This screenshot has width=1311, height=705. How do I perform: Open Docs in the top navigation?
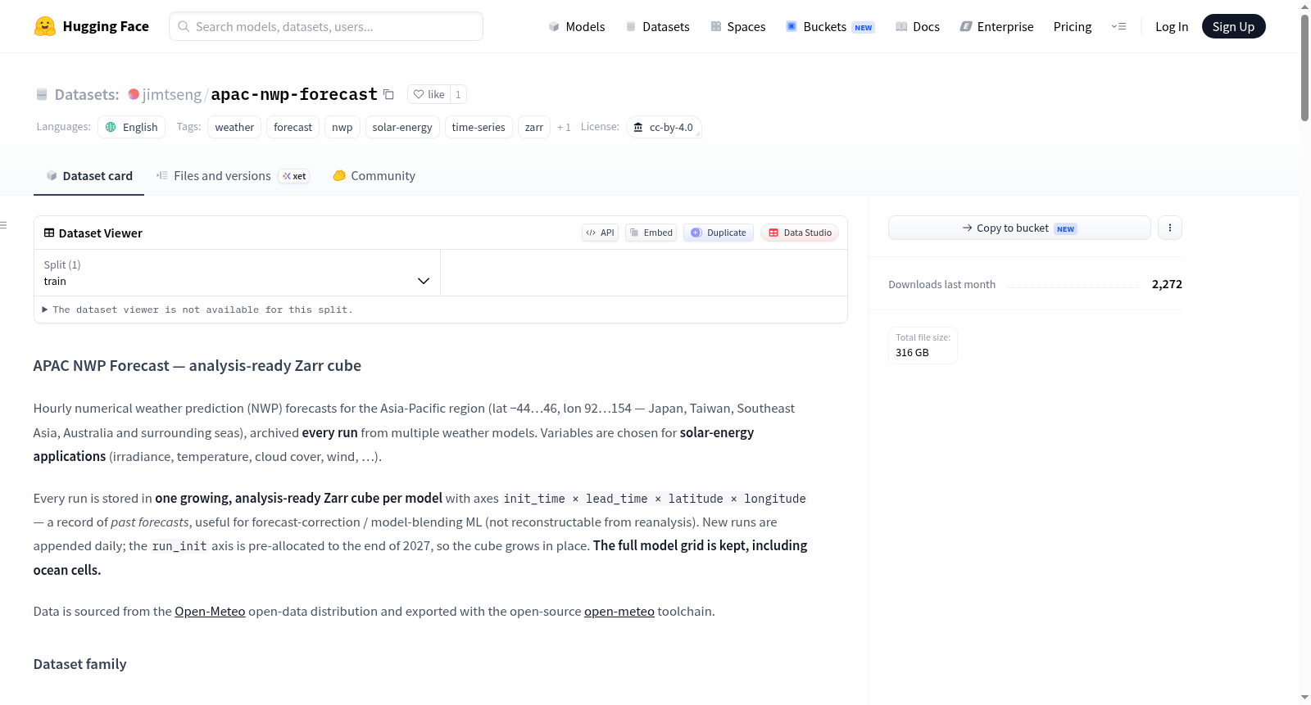pos(918,26)
